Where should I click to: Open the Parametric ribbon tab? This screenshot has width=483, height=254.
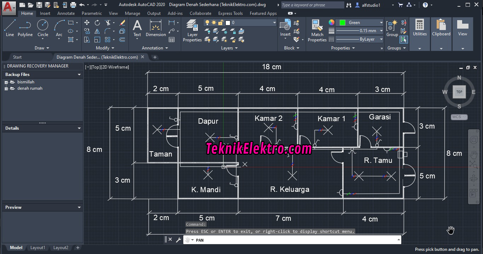92,13
